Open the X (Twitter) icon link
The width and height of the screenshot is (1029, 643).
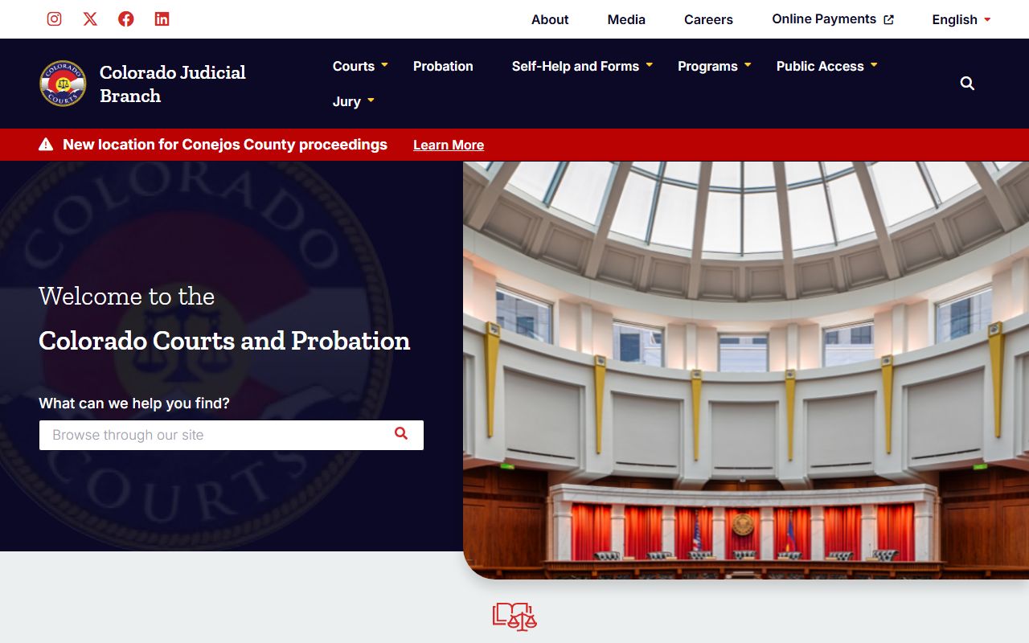pos(90,19)
